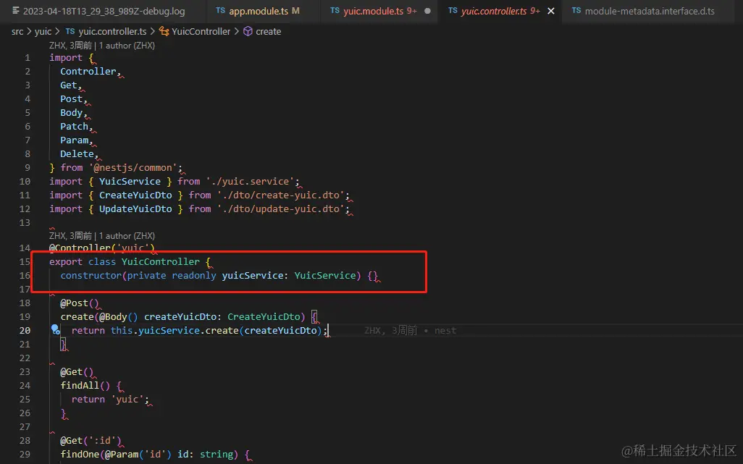Click line number 20 in the gutter

(x=25, y=330)
